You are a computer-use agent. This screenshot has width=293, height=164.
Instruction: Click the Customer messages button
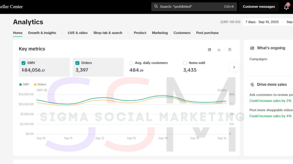point(259,7)
